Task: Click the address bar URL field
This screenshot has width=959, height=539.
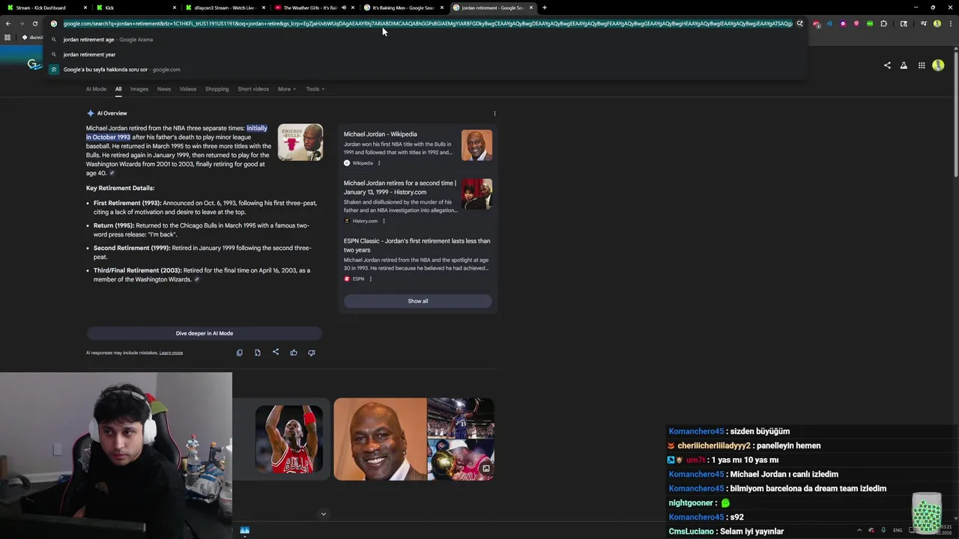Action: coord(427,23)
